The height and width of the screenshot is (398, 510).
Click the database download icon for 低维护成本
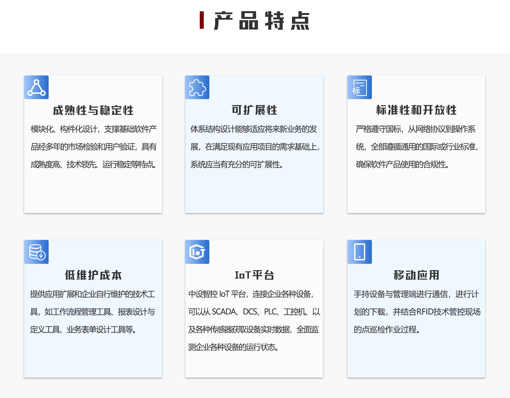36,252
